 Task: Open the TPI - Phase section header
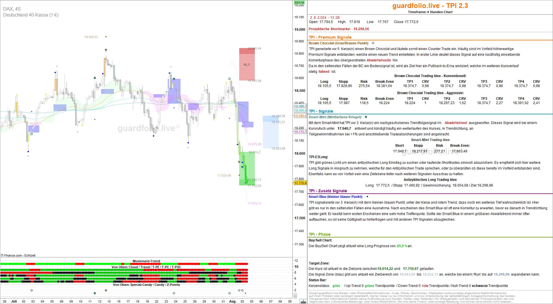319,234
